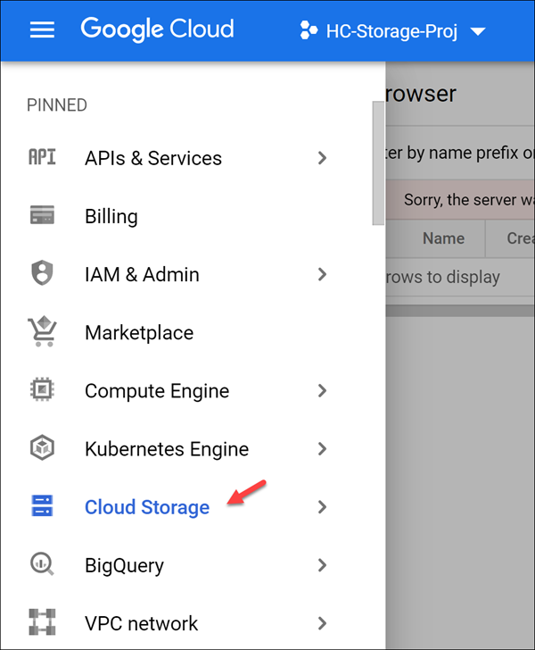Image resolution: width=535 pixels, height=650 pixels.
Task: Click the Billing credit card icon
Action: 42,214
